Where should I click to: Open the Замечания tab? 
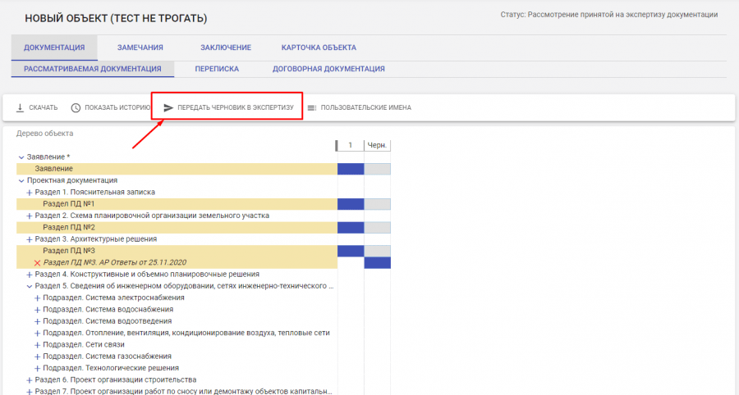tap(140, 48)
